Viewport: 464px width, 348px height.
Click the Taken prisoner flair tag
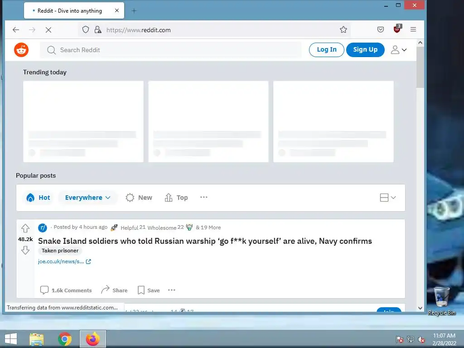[60, 251]
